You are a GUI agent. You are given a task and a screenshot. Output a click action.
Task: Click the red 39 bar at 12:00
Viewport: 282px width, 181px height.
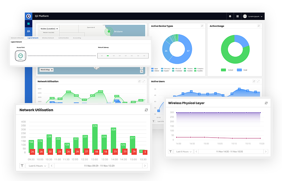tap(77, 152)
